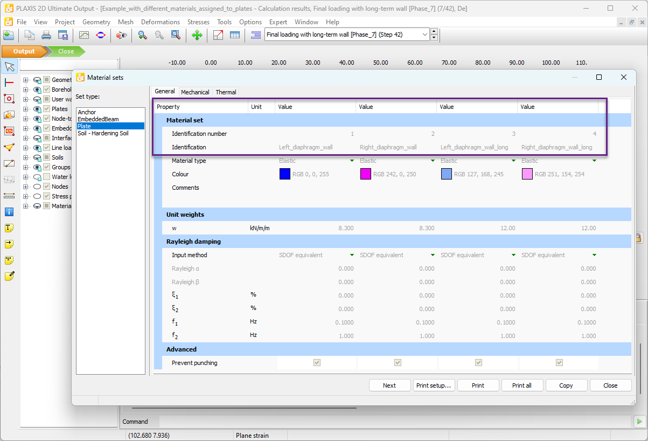This screenshot has width=648, height=441.
Task: Toggle the Prevent punching checkbox in first Value column
Action: pyautogui.click(x=316, y=362)
